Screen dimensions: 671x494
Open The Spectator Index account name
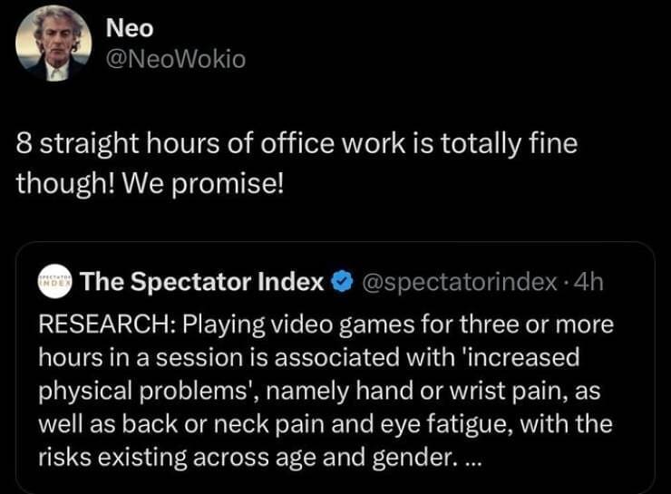(x=202, y=284)
